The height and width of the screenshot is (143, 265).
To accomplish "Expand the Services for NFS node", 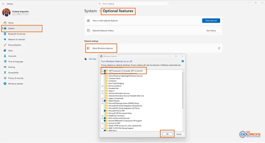I will (102, 123).
